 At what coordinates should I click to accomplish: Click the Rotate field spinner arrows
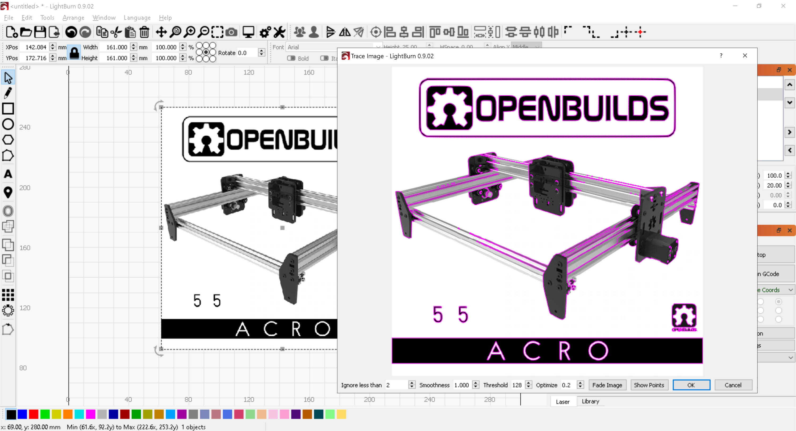(x=261, y=52)
